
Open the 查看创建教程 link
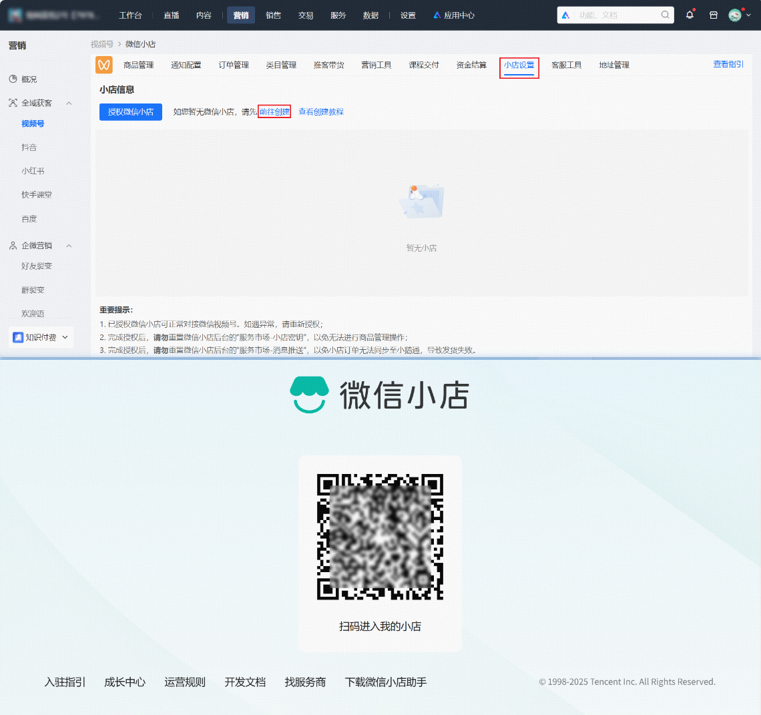coord(321,111)
